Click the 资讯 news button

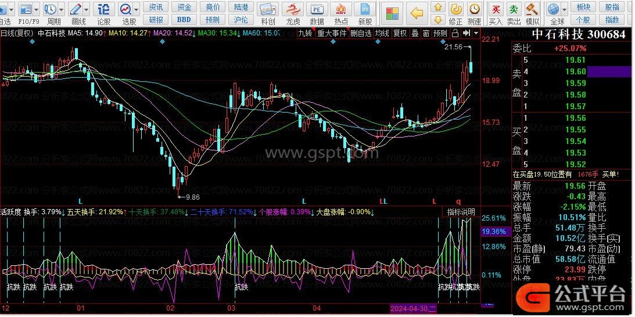click(156, 7)
